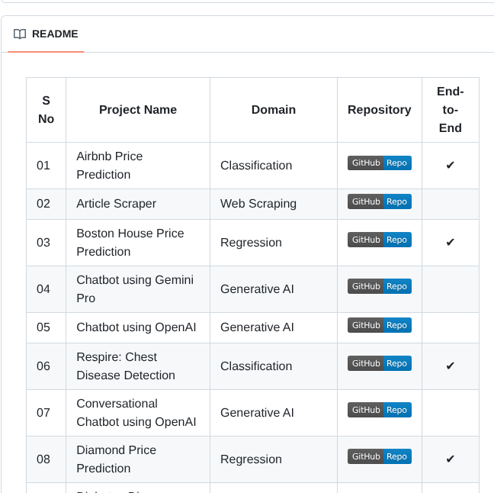Open GitHub Repo badge for Article Scraper
The width and height of the screenshot is (494, 493).
click(380, 201)
